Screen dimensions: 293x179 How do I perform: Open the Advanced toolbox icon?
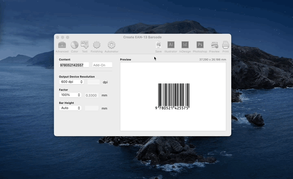[62, 47]
